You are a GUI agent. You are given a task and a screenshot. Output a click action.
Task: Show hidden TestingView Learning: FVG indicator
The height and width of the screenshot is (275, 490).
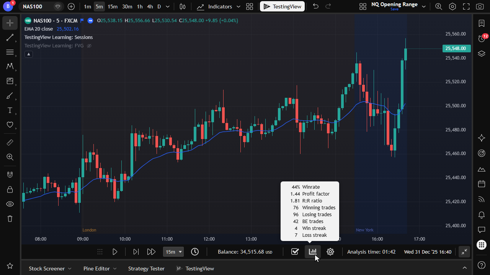(x=89, y=46)
